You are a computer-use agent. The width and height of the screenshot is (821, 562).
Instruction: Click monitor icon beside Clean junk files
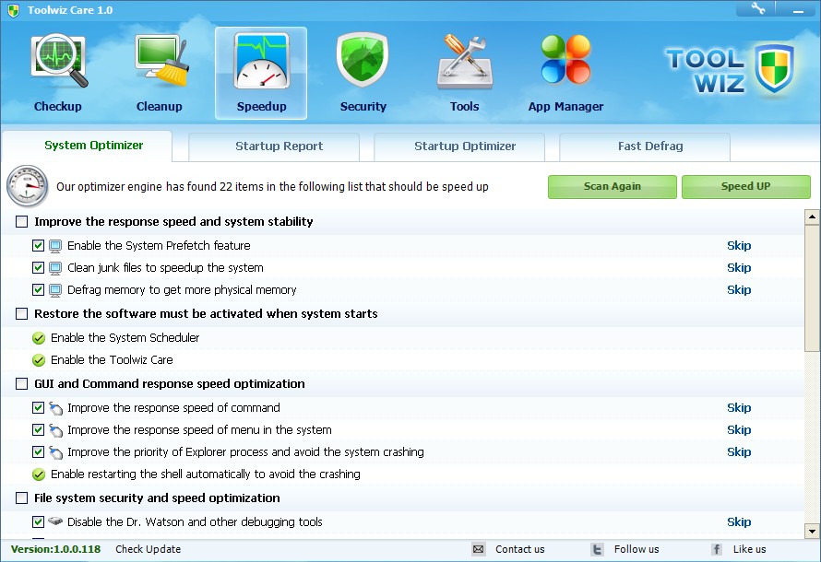(x=55, y=268)
